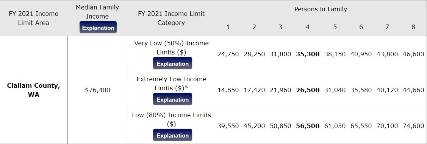
Task: Select the 44,660 eight-person extremely low value
Action: click(x=413, y=90)
